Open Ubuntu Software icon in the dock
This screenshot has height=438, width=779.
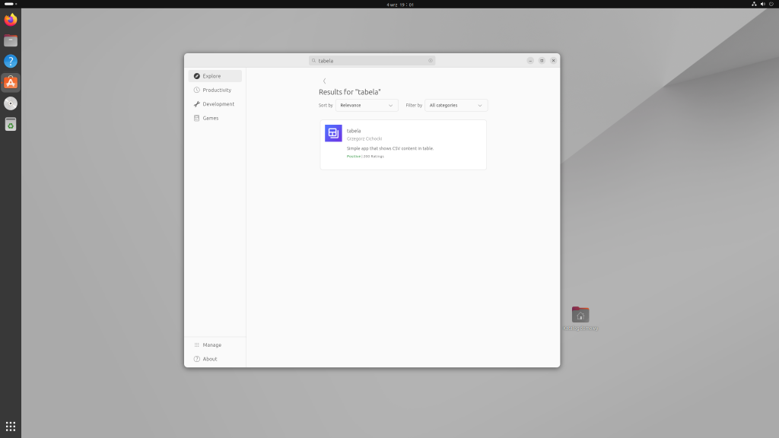pyautogui.click(x=10, y=81)
